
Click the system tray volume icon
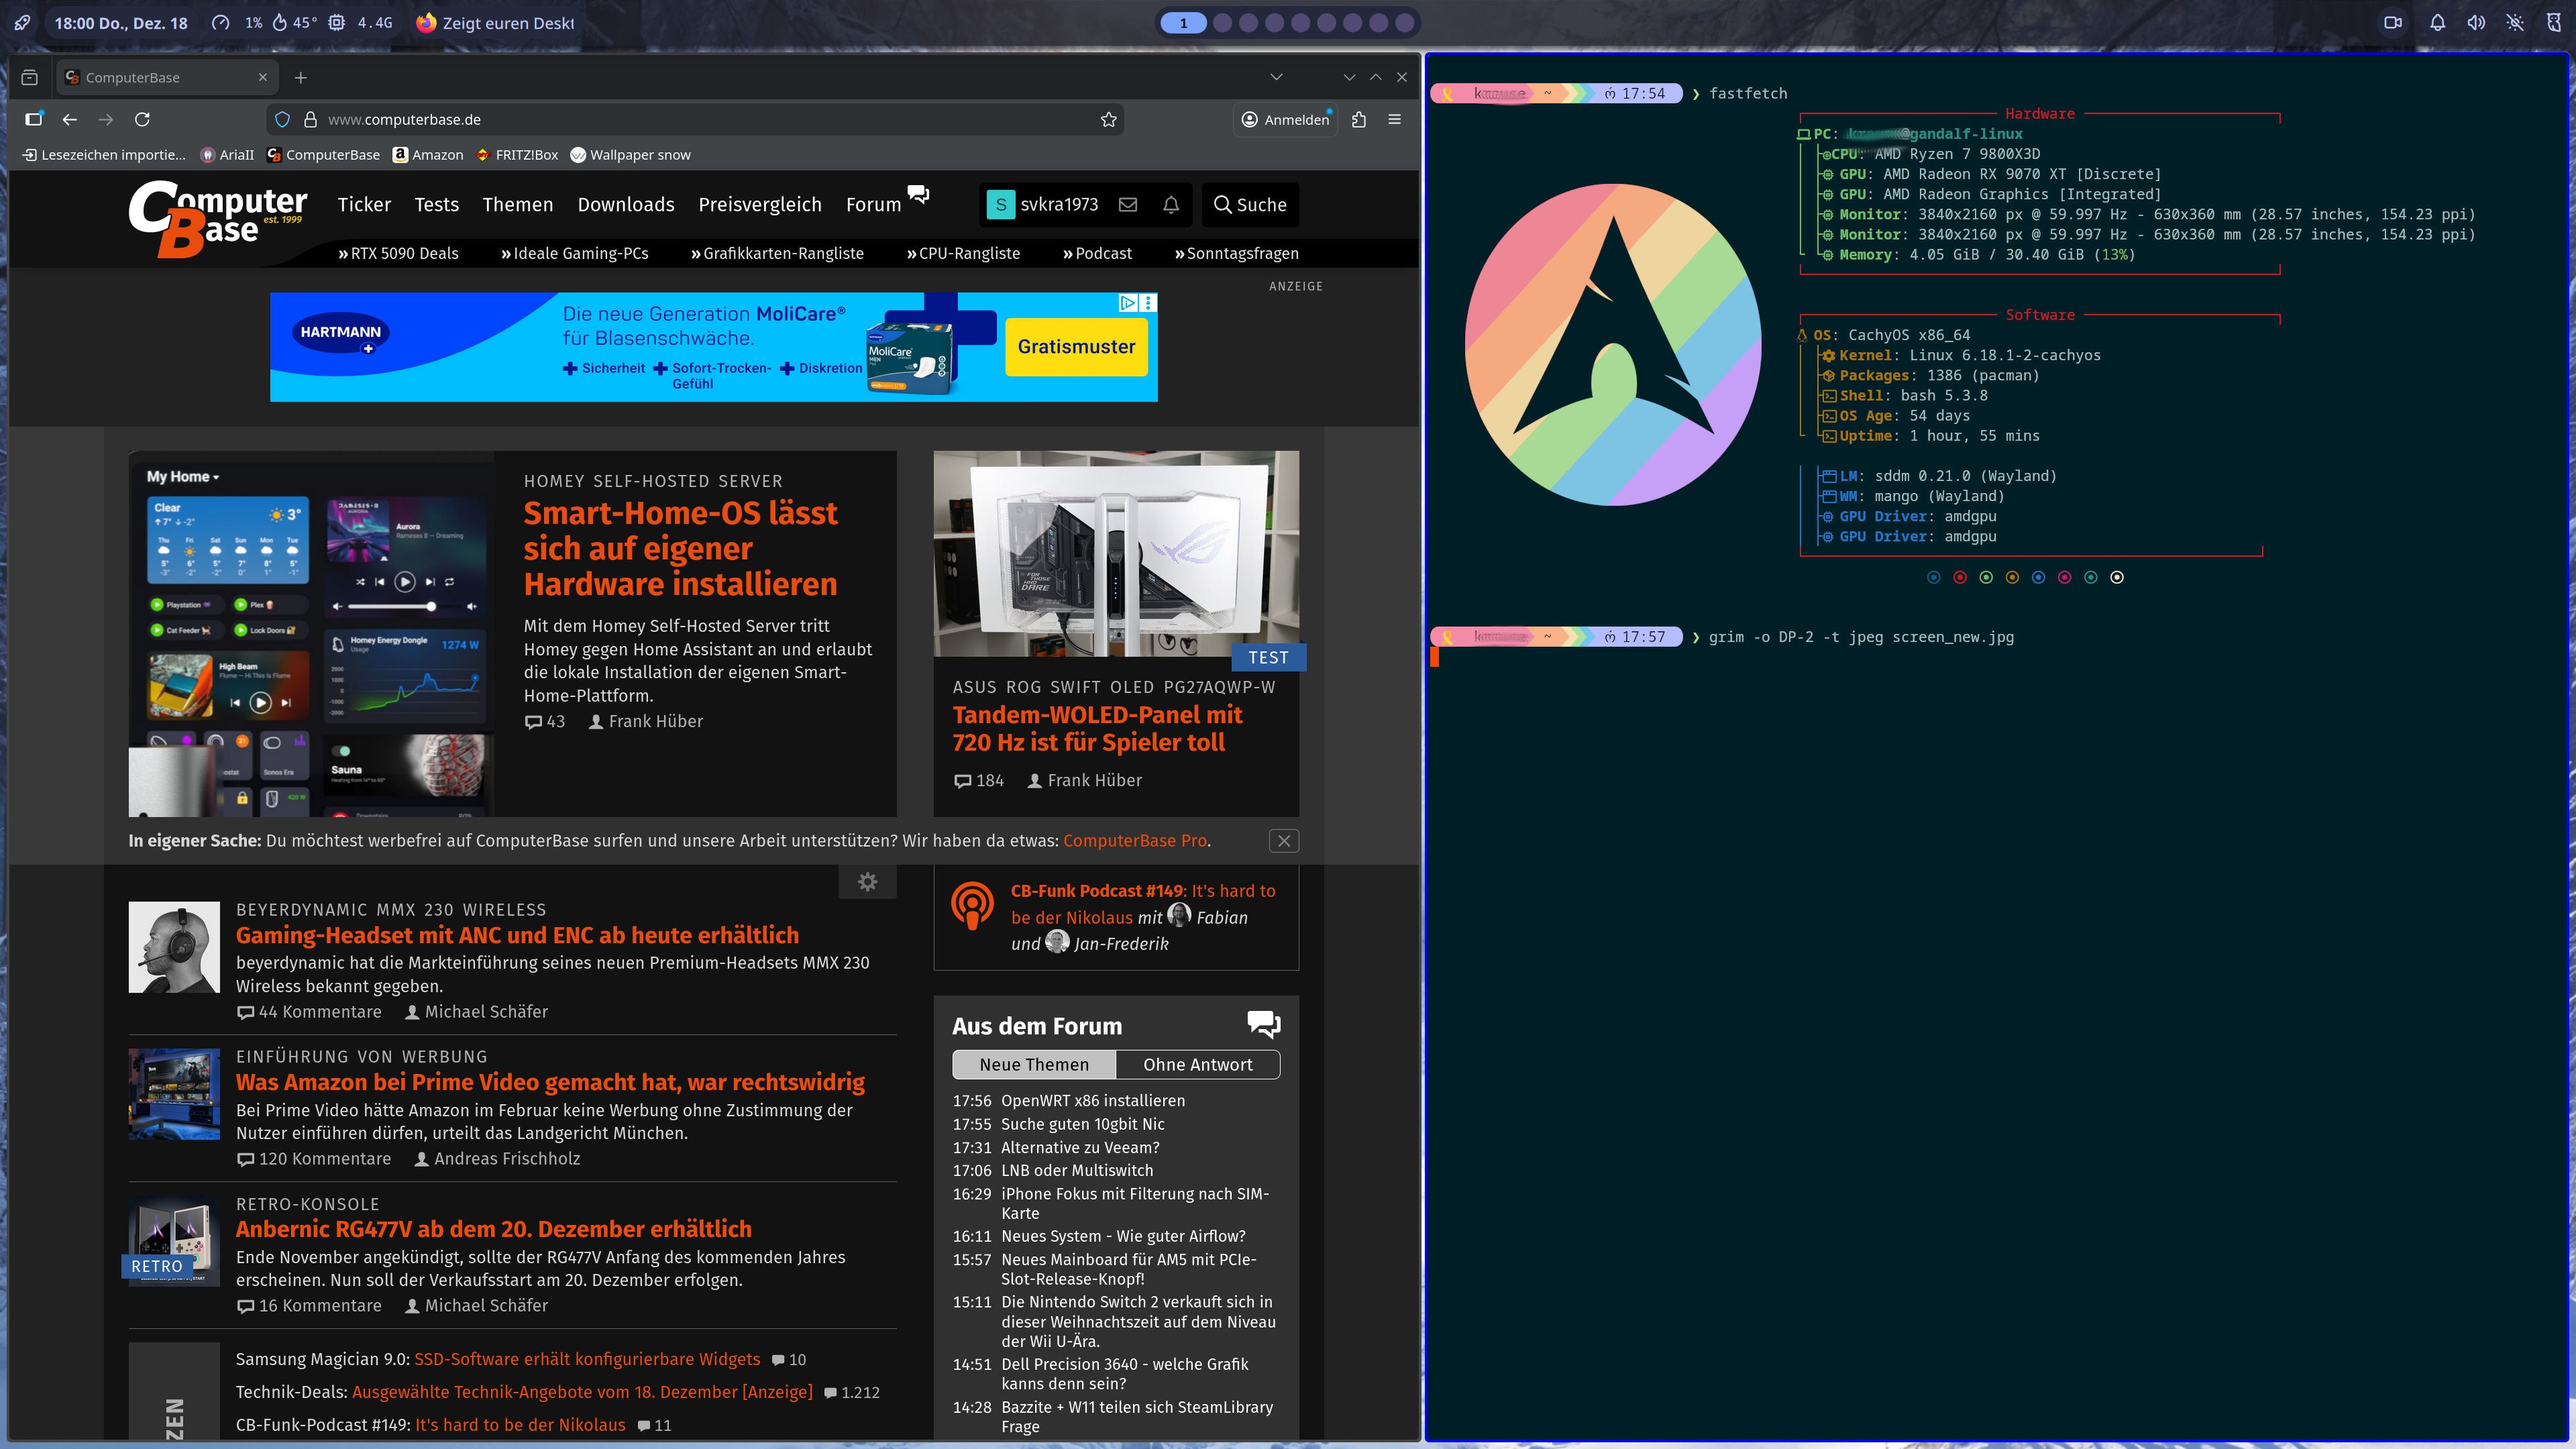coord(2476,23)
